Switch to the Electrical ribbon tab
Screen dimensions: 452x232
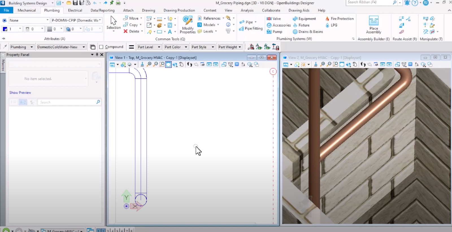75,10
